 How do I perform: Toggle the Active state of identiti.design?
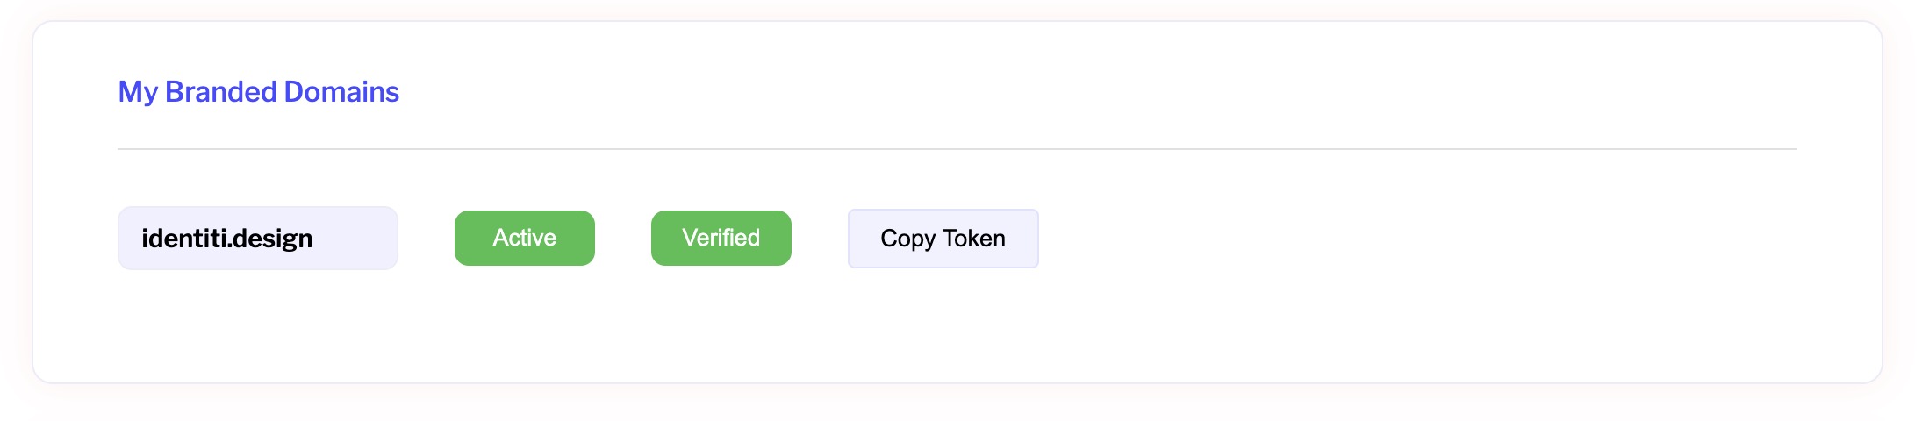pyautogui.click(x=524, y=239)
